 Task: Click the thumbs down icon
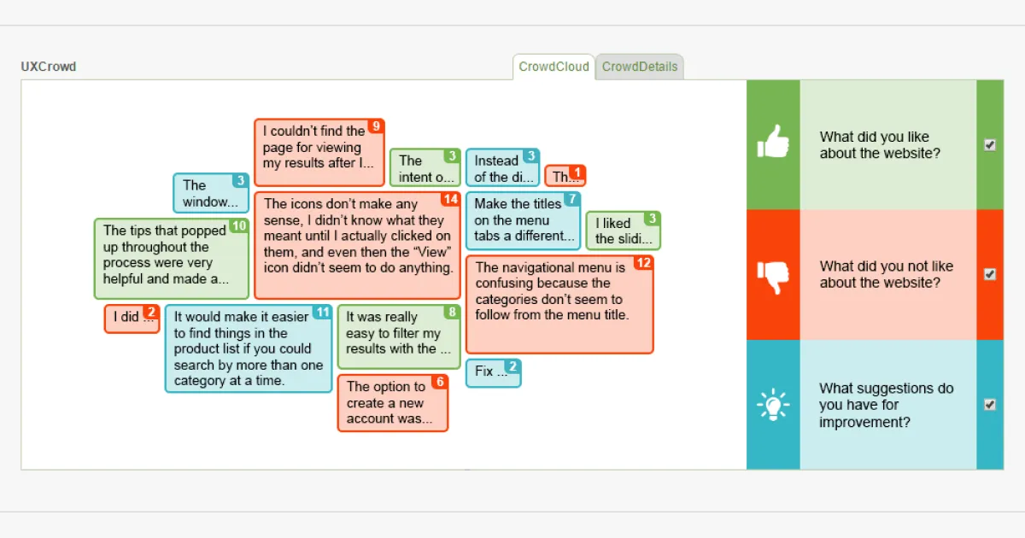coord(773,274)
